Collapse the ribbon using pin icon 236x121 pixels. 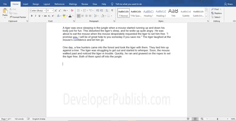click(234, 21)
